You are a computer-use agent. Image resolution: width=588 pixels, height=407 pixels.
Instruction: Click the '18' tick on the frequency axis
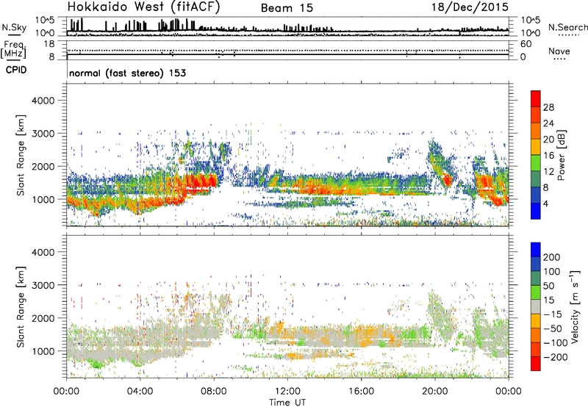pyautogui.click(x=49, y=44)
